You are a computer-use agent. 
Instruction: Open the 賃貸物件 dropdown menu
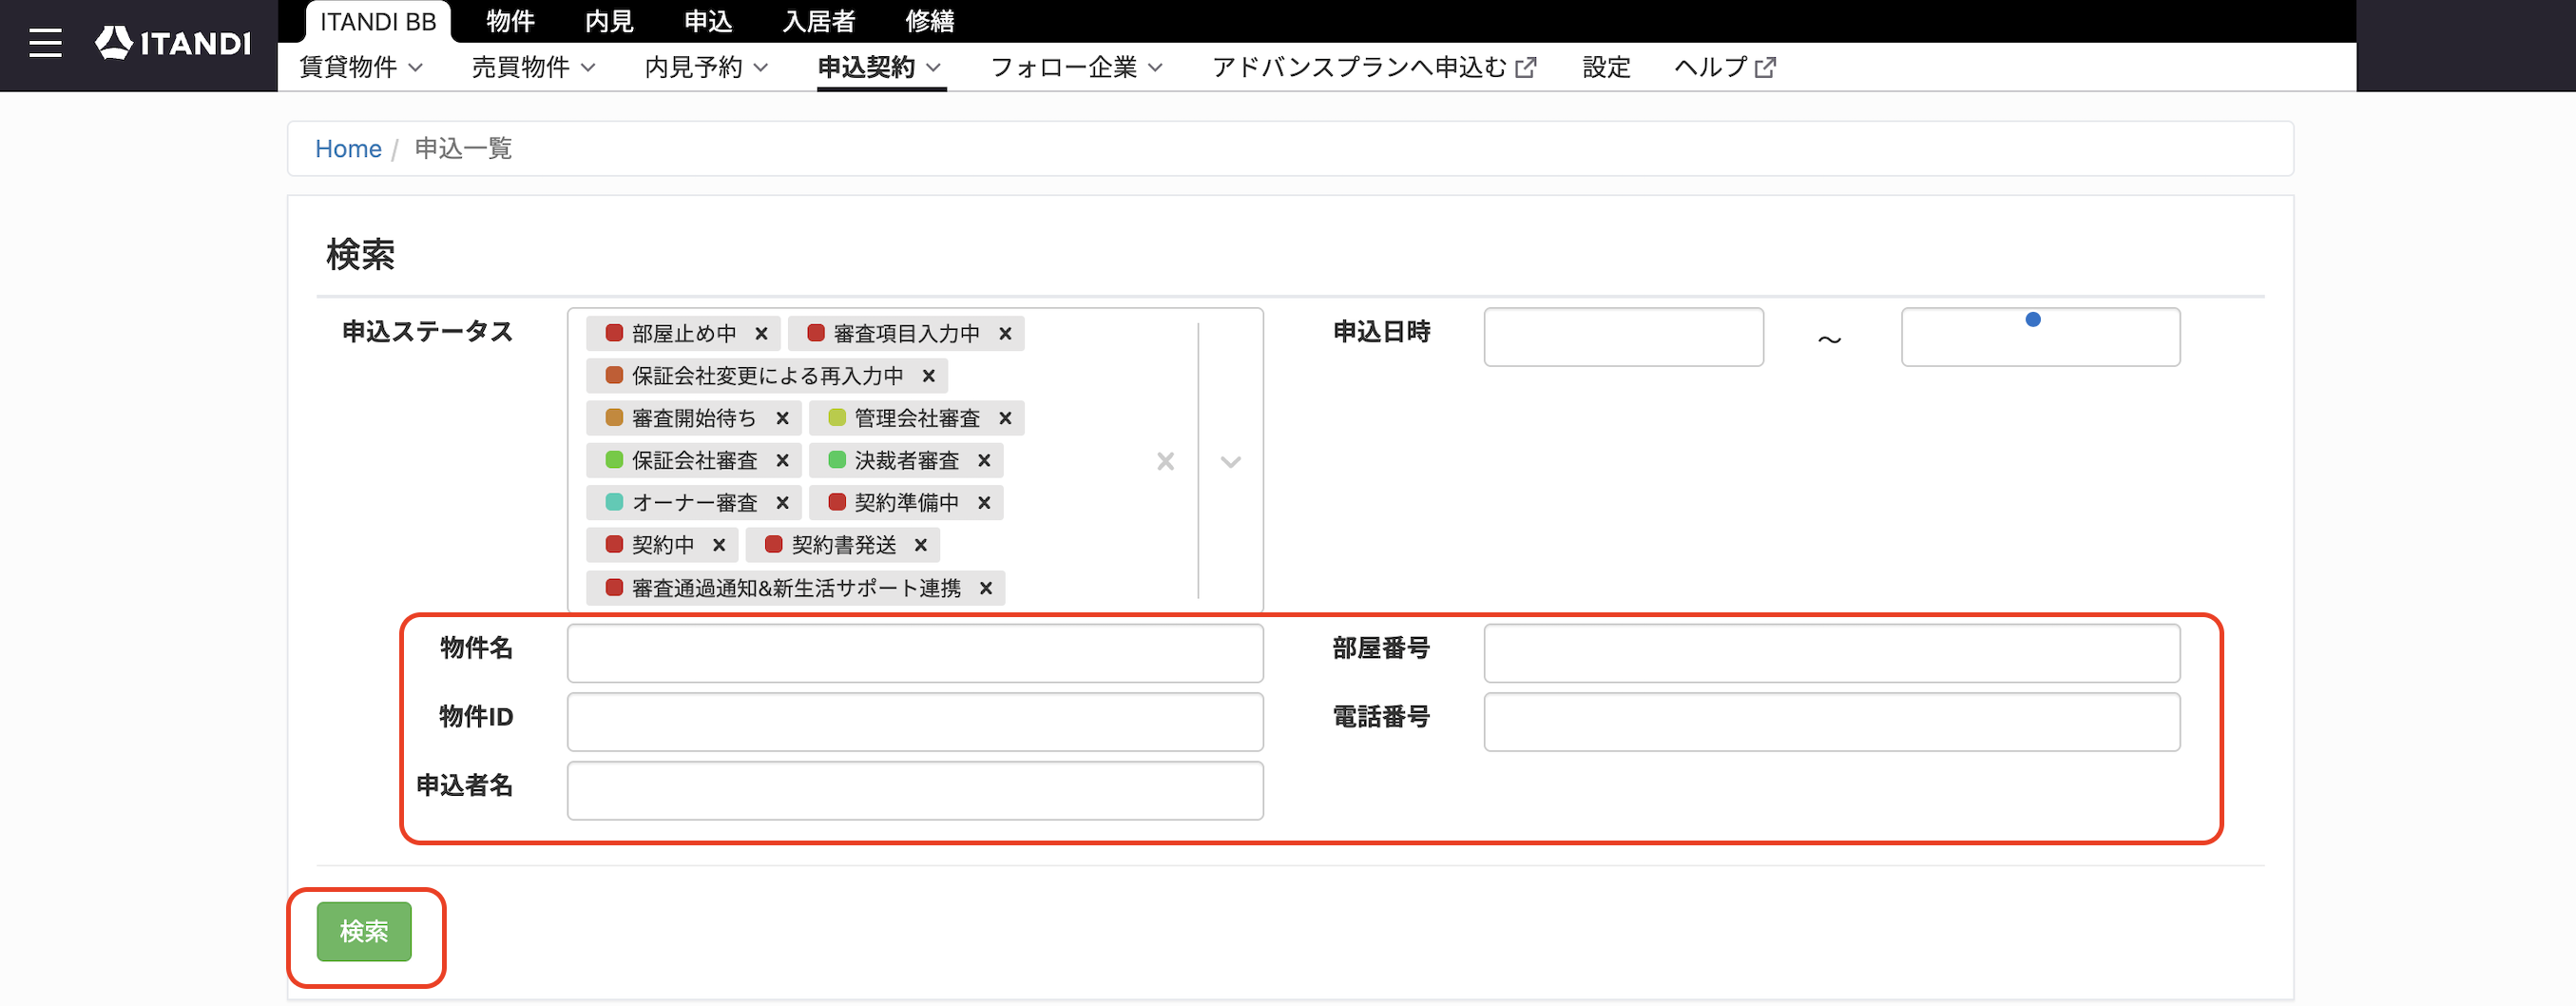click(361, 67)
